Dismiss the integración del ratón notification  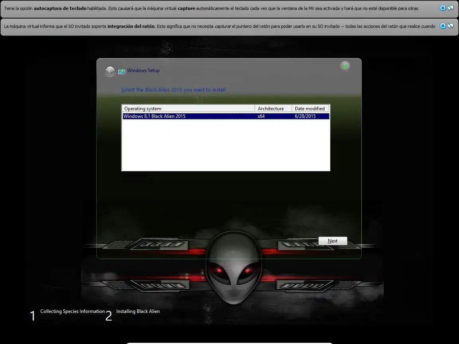443,26
